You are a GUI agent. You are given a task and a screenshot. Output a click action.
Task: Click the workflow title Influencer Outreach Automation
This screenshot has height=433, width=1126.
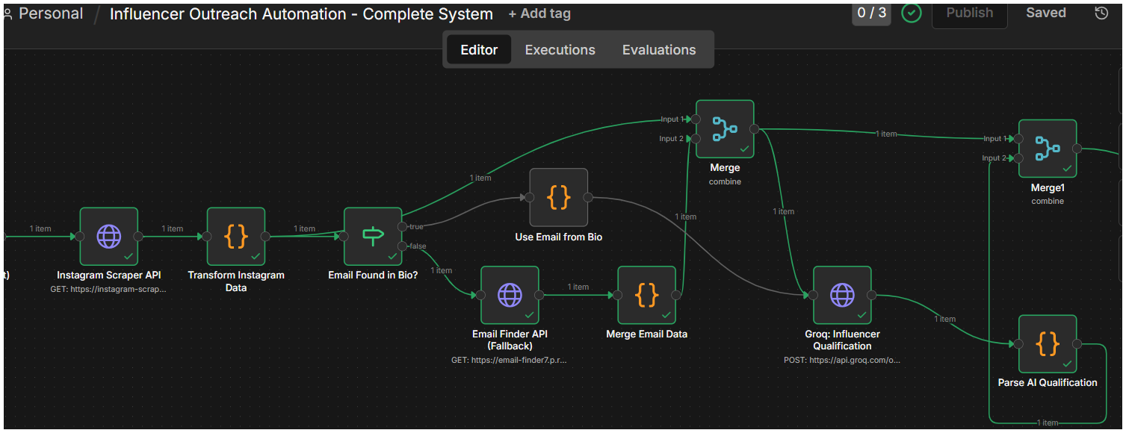[301, 14]
